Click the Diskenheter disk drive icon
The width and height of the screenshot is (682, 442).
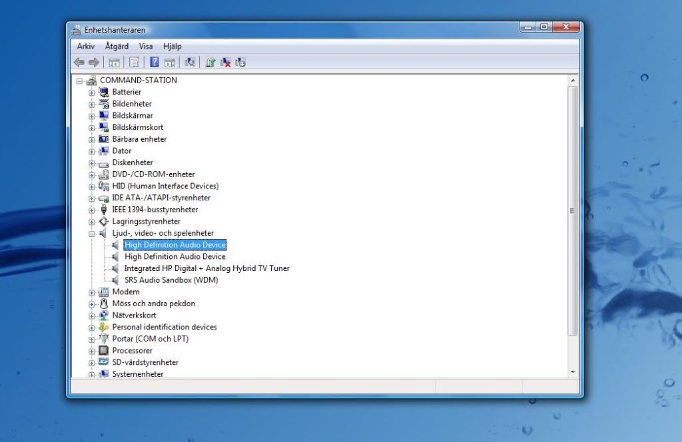tap(103, 163)
